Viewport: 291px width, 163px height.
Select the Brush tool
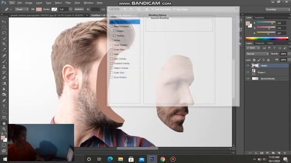(x=4, y=61)
